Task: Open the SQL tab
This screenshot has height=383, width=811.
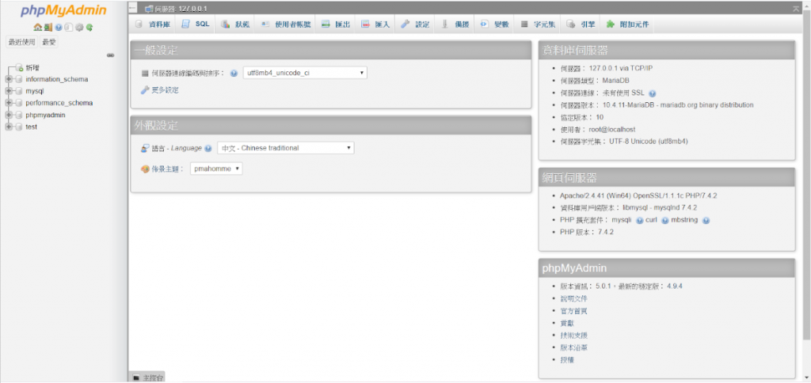Action: tap(196, 25)
